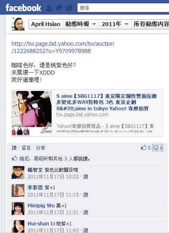
Task: Click 留言 to comment on post
Action: coord(26,148)
